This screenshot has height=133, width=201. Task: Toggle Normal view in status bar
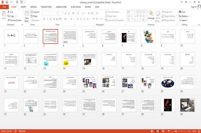coord(152,131)
